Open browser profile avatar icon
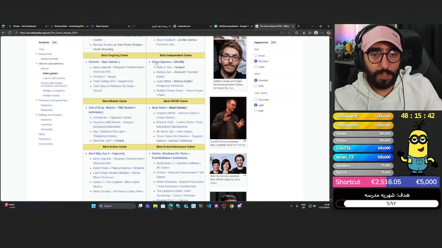442x248 pixels. [316, 33]
